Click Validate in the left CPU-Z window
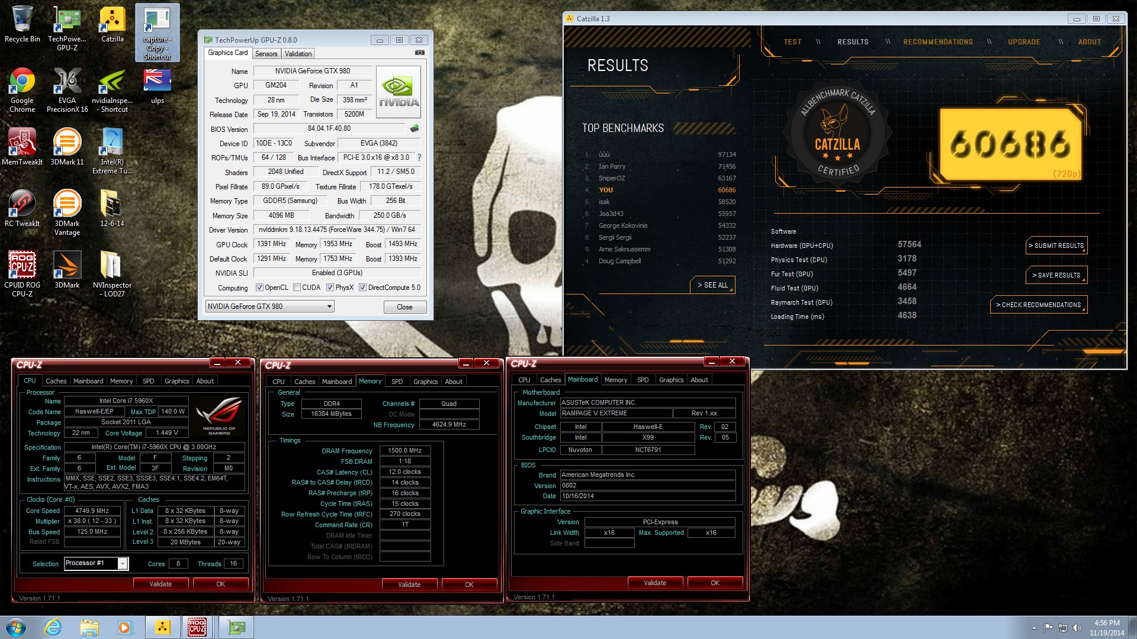The height and width of the screenshot is (639, 1137). pyautogui.click(x=160, y=584)
